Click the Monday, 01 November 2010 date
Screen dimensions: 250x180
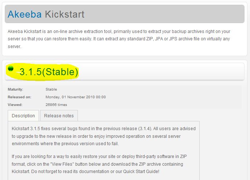click(76, 97)
